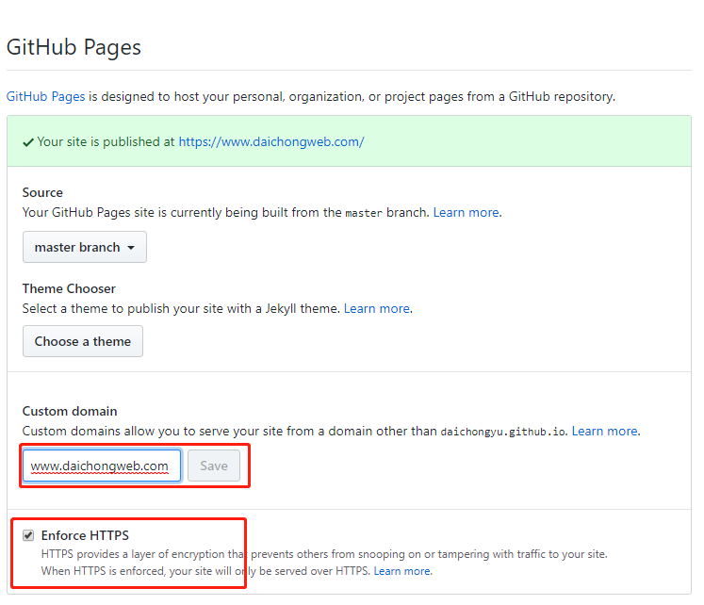Viewport: 704px width, 605px height.
Task: Open the master branch source dropdown
Action: (x=85, y=247)
